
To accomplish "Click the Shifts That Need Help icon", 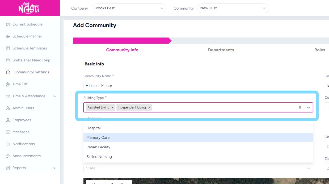I will 8,60.
